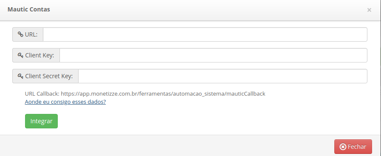Click the key icon next to Client Key

[20, 55]
